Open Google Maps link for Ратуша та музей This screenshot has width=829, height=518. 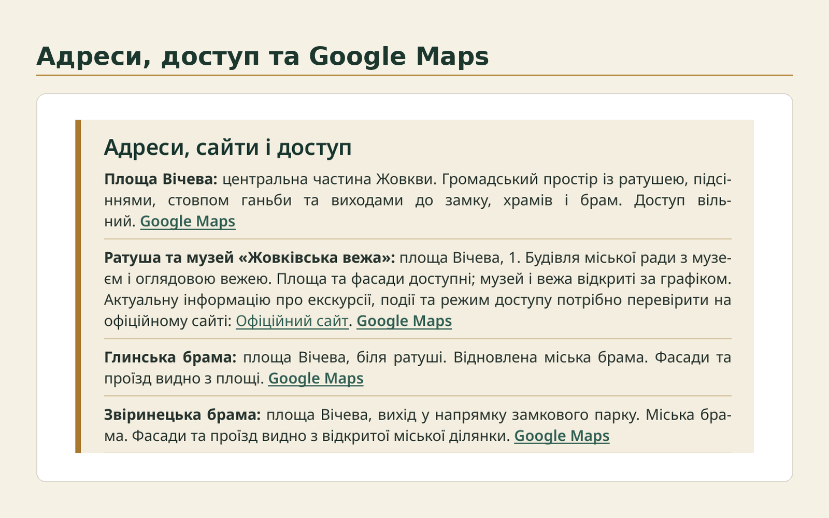pyautogui.click(x=404, y=321)
